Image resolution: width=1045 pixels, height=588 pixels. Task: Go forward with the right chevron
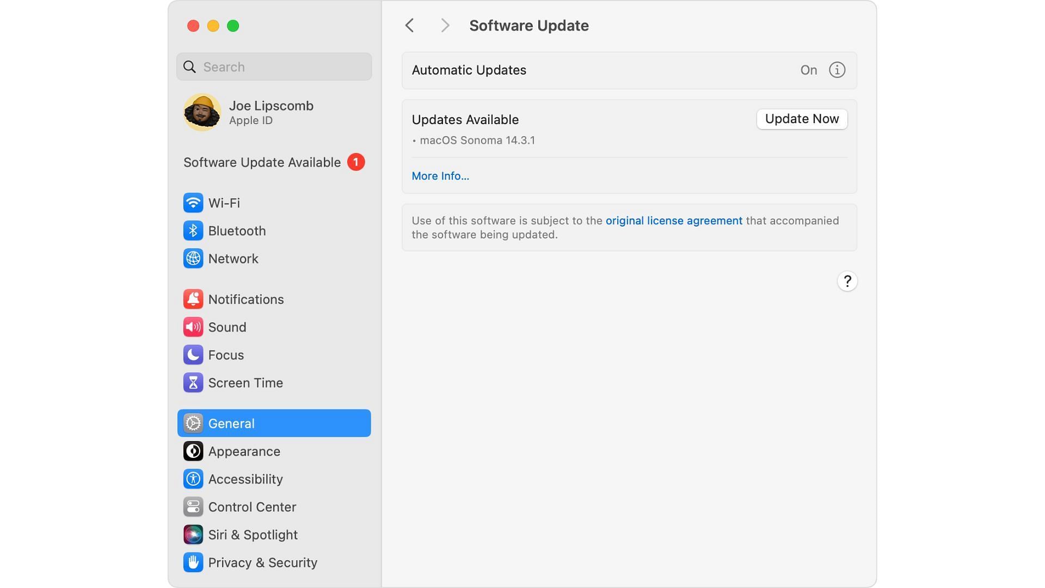pos(445,26)
